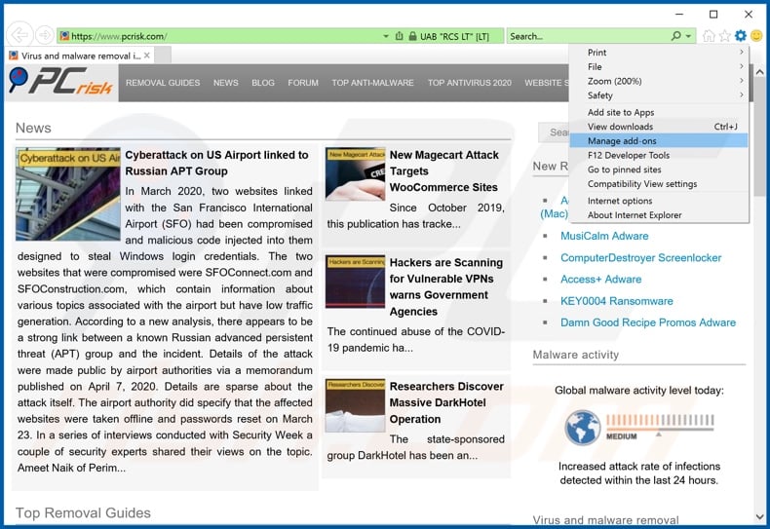
Task: Click the browser Forward arrow button
Action: (x=45, y=35)
